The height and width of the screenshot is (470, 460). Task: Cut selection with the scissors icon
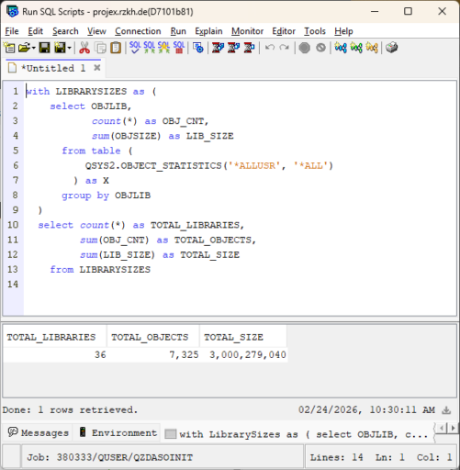[x=84, y=48]
